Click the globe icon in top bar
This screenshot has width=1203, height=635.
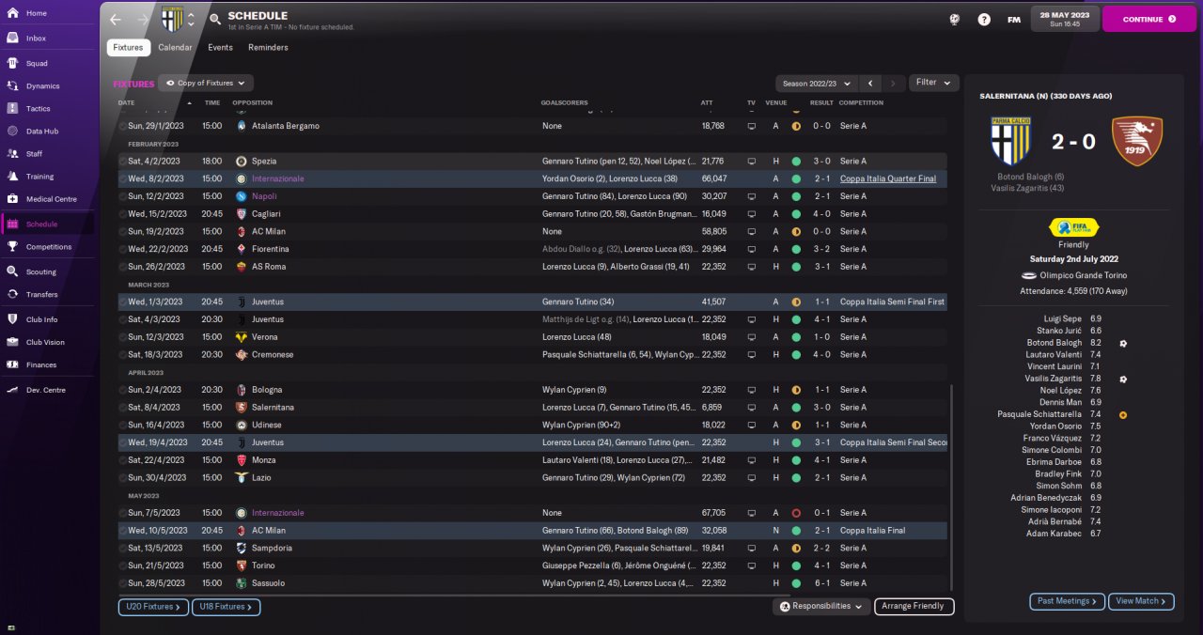pyautogui.click(x=954, y=19)
